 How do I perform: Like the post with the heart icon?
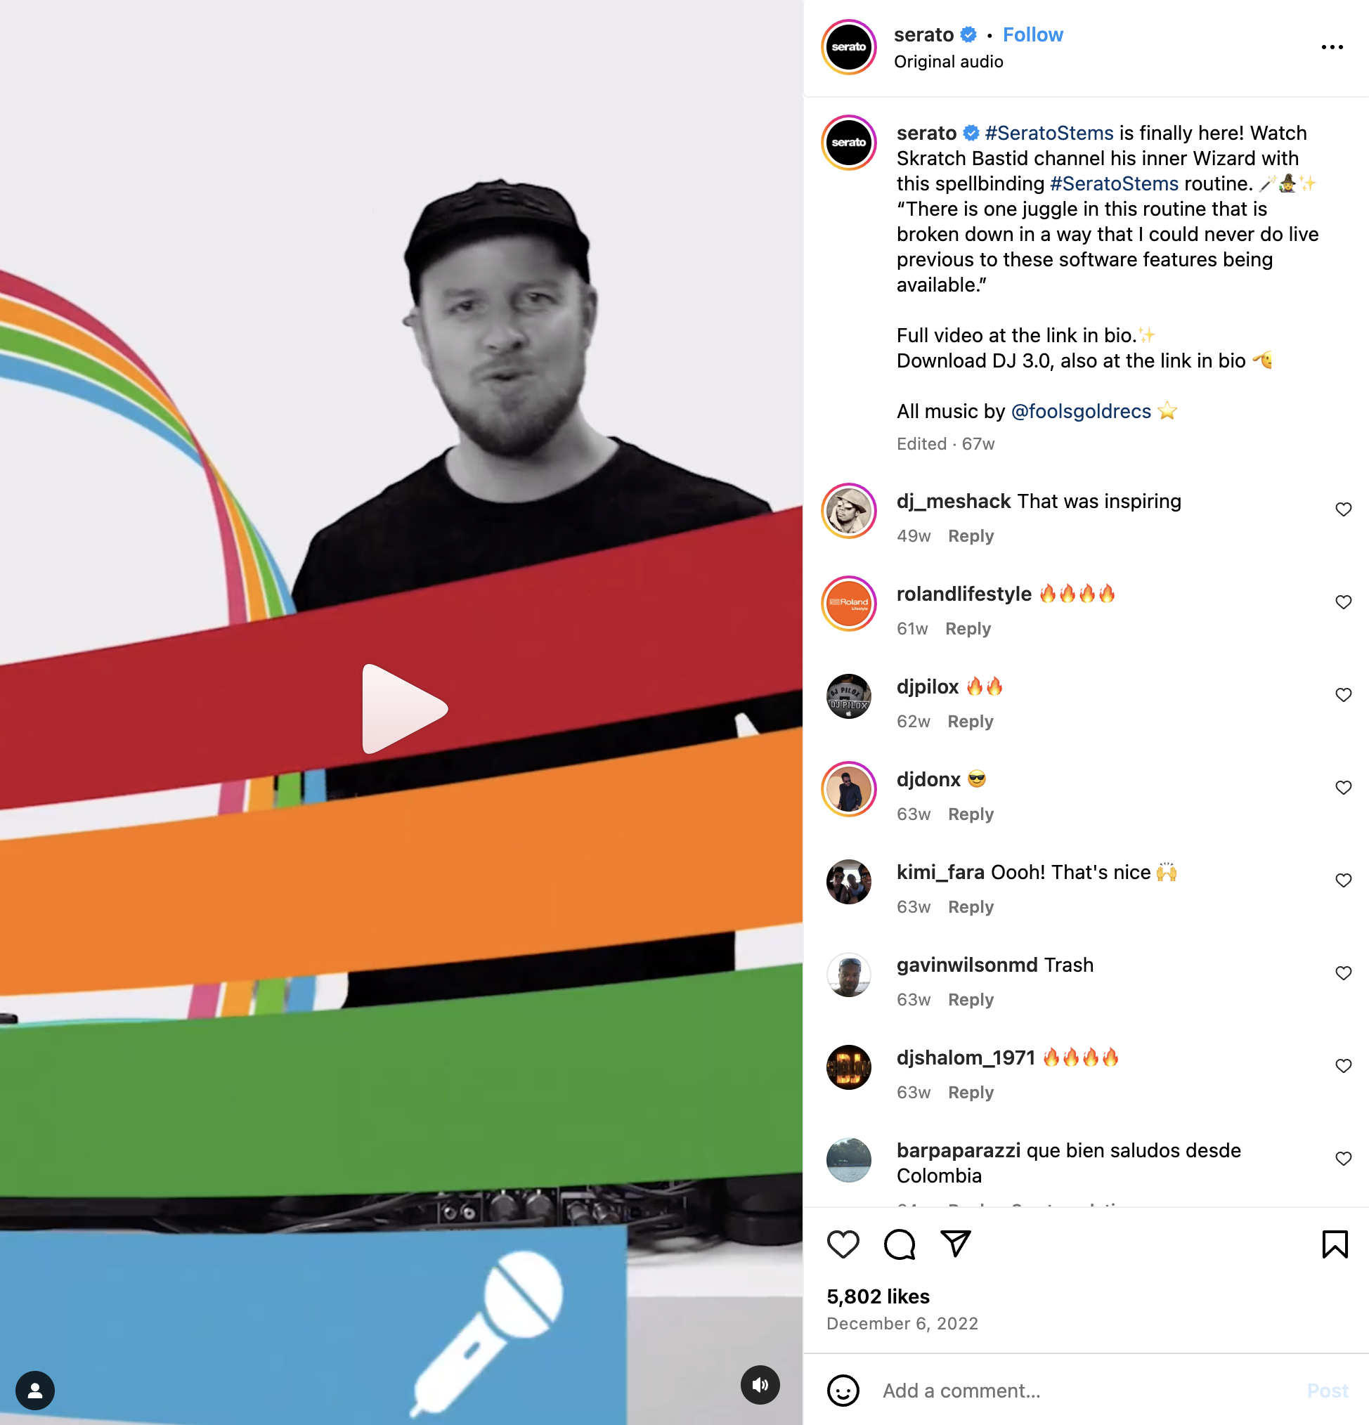tap(843, 1244)
